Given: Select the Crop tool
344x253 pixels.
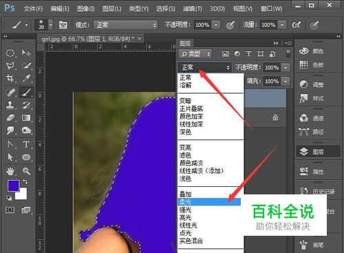Looking at the screenshot, I should [10, 78].
